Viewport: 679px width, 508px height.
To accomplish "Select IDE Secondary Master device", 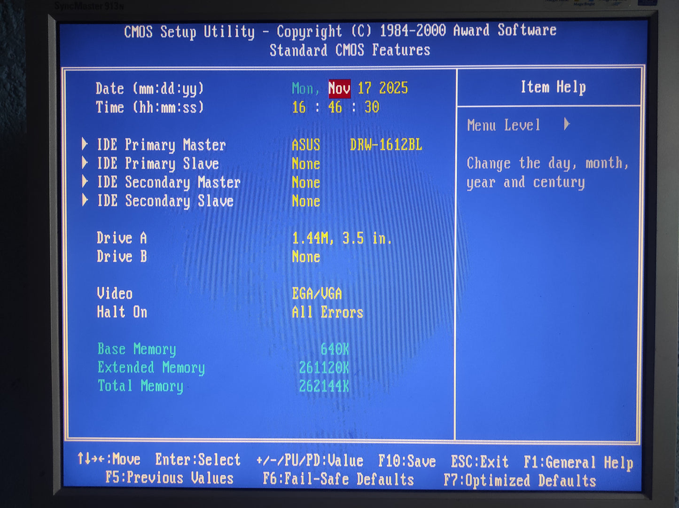I will click(x=169, y=182).
